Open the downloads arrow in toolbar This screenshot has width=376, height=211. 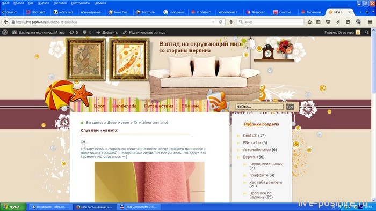pos(231,22)
